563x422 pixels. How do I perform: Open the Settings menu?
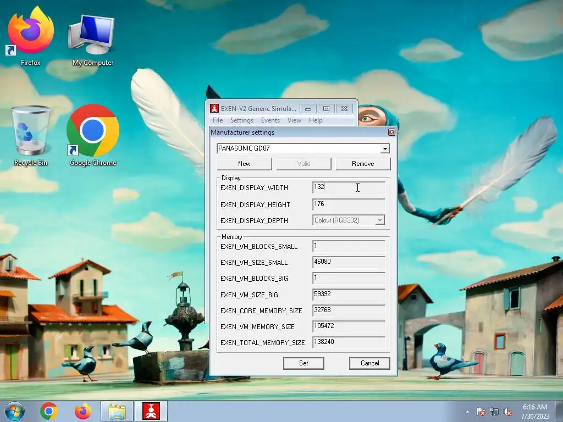(242, 120)
